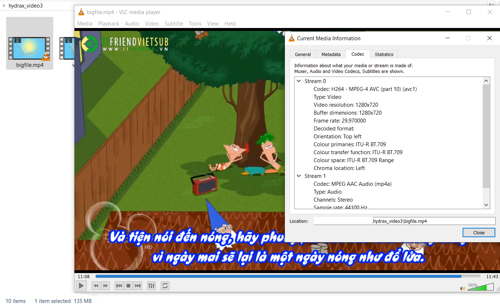Open the Audio menu
Screen dimensions: 500x304
pyautogui.click(x=132, y=24)
